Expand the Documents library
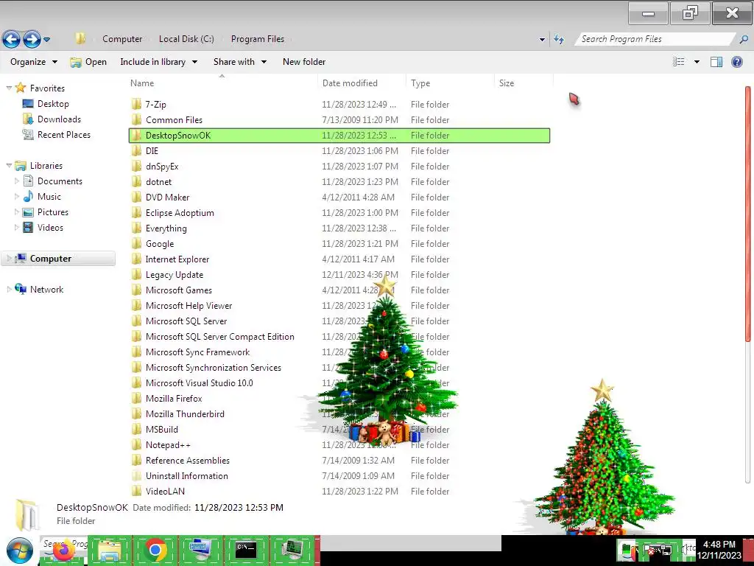The image size is (754, 566). 17,181
